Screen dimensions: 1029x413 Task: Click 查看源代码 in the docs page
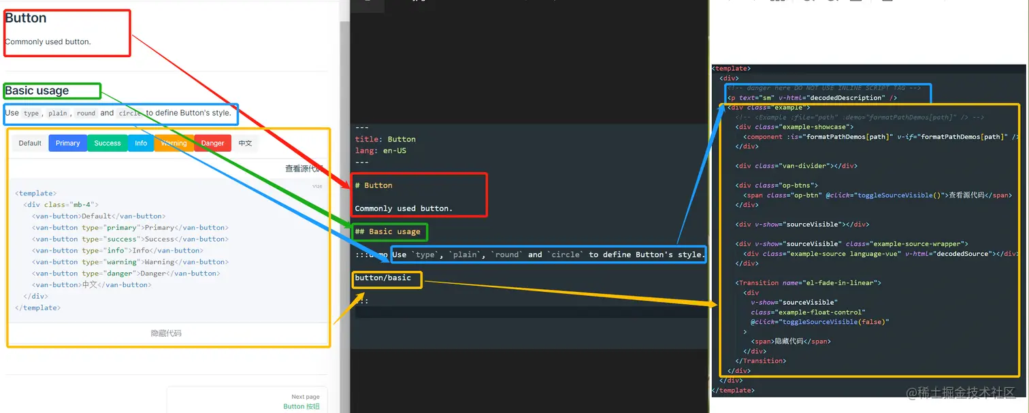tap(303, 169)
